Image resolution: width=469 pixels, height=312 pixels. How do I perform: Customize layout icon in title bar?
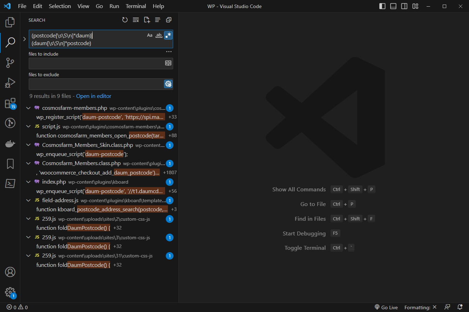point(415,6)
